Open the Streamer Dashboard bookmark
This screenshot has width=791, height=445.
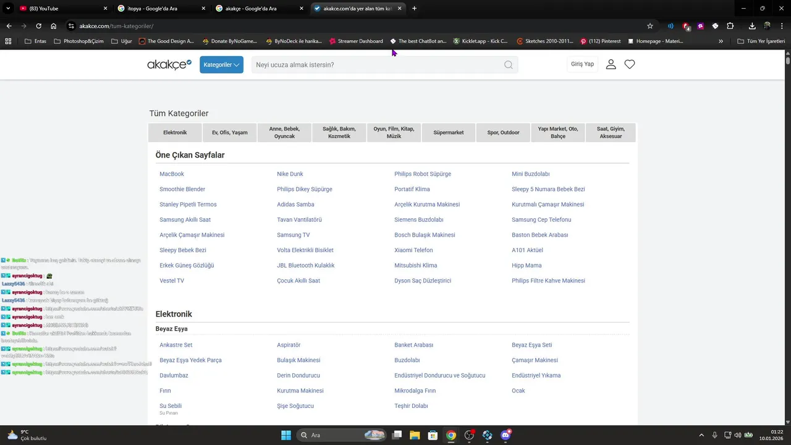[x=356, y=41]
